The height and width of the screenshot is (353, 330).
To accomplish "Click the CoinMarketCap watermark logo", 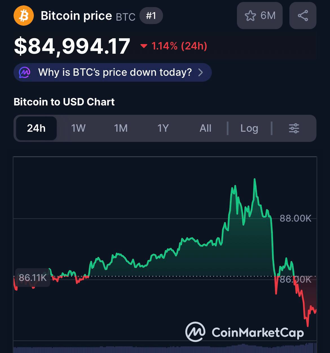I will [x=195, y=332].
